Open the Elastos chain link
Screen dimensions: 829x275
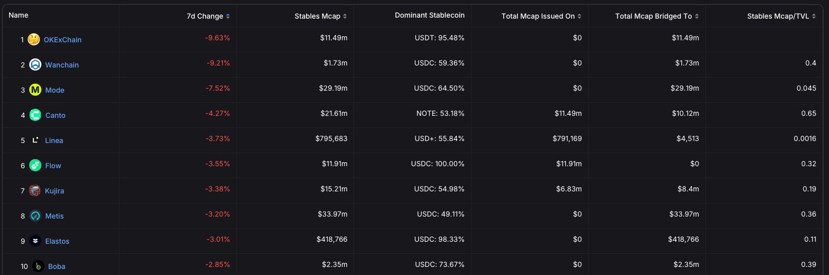click(57, 241)
